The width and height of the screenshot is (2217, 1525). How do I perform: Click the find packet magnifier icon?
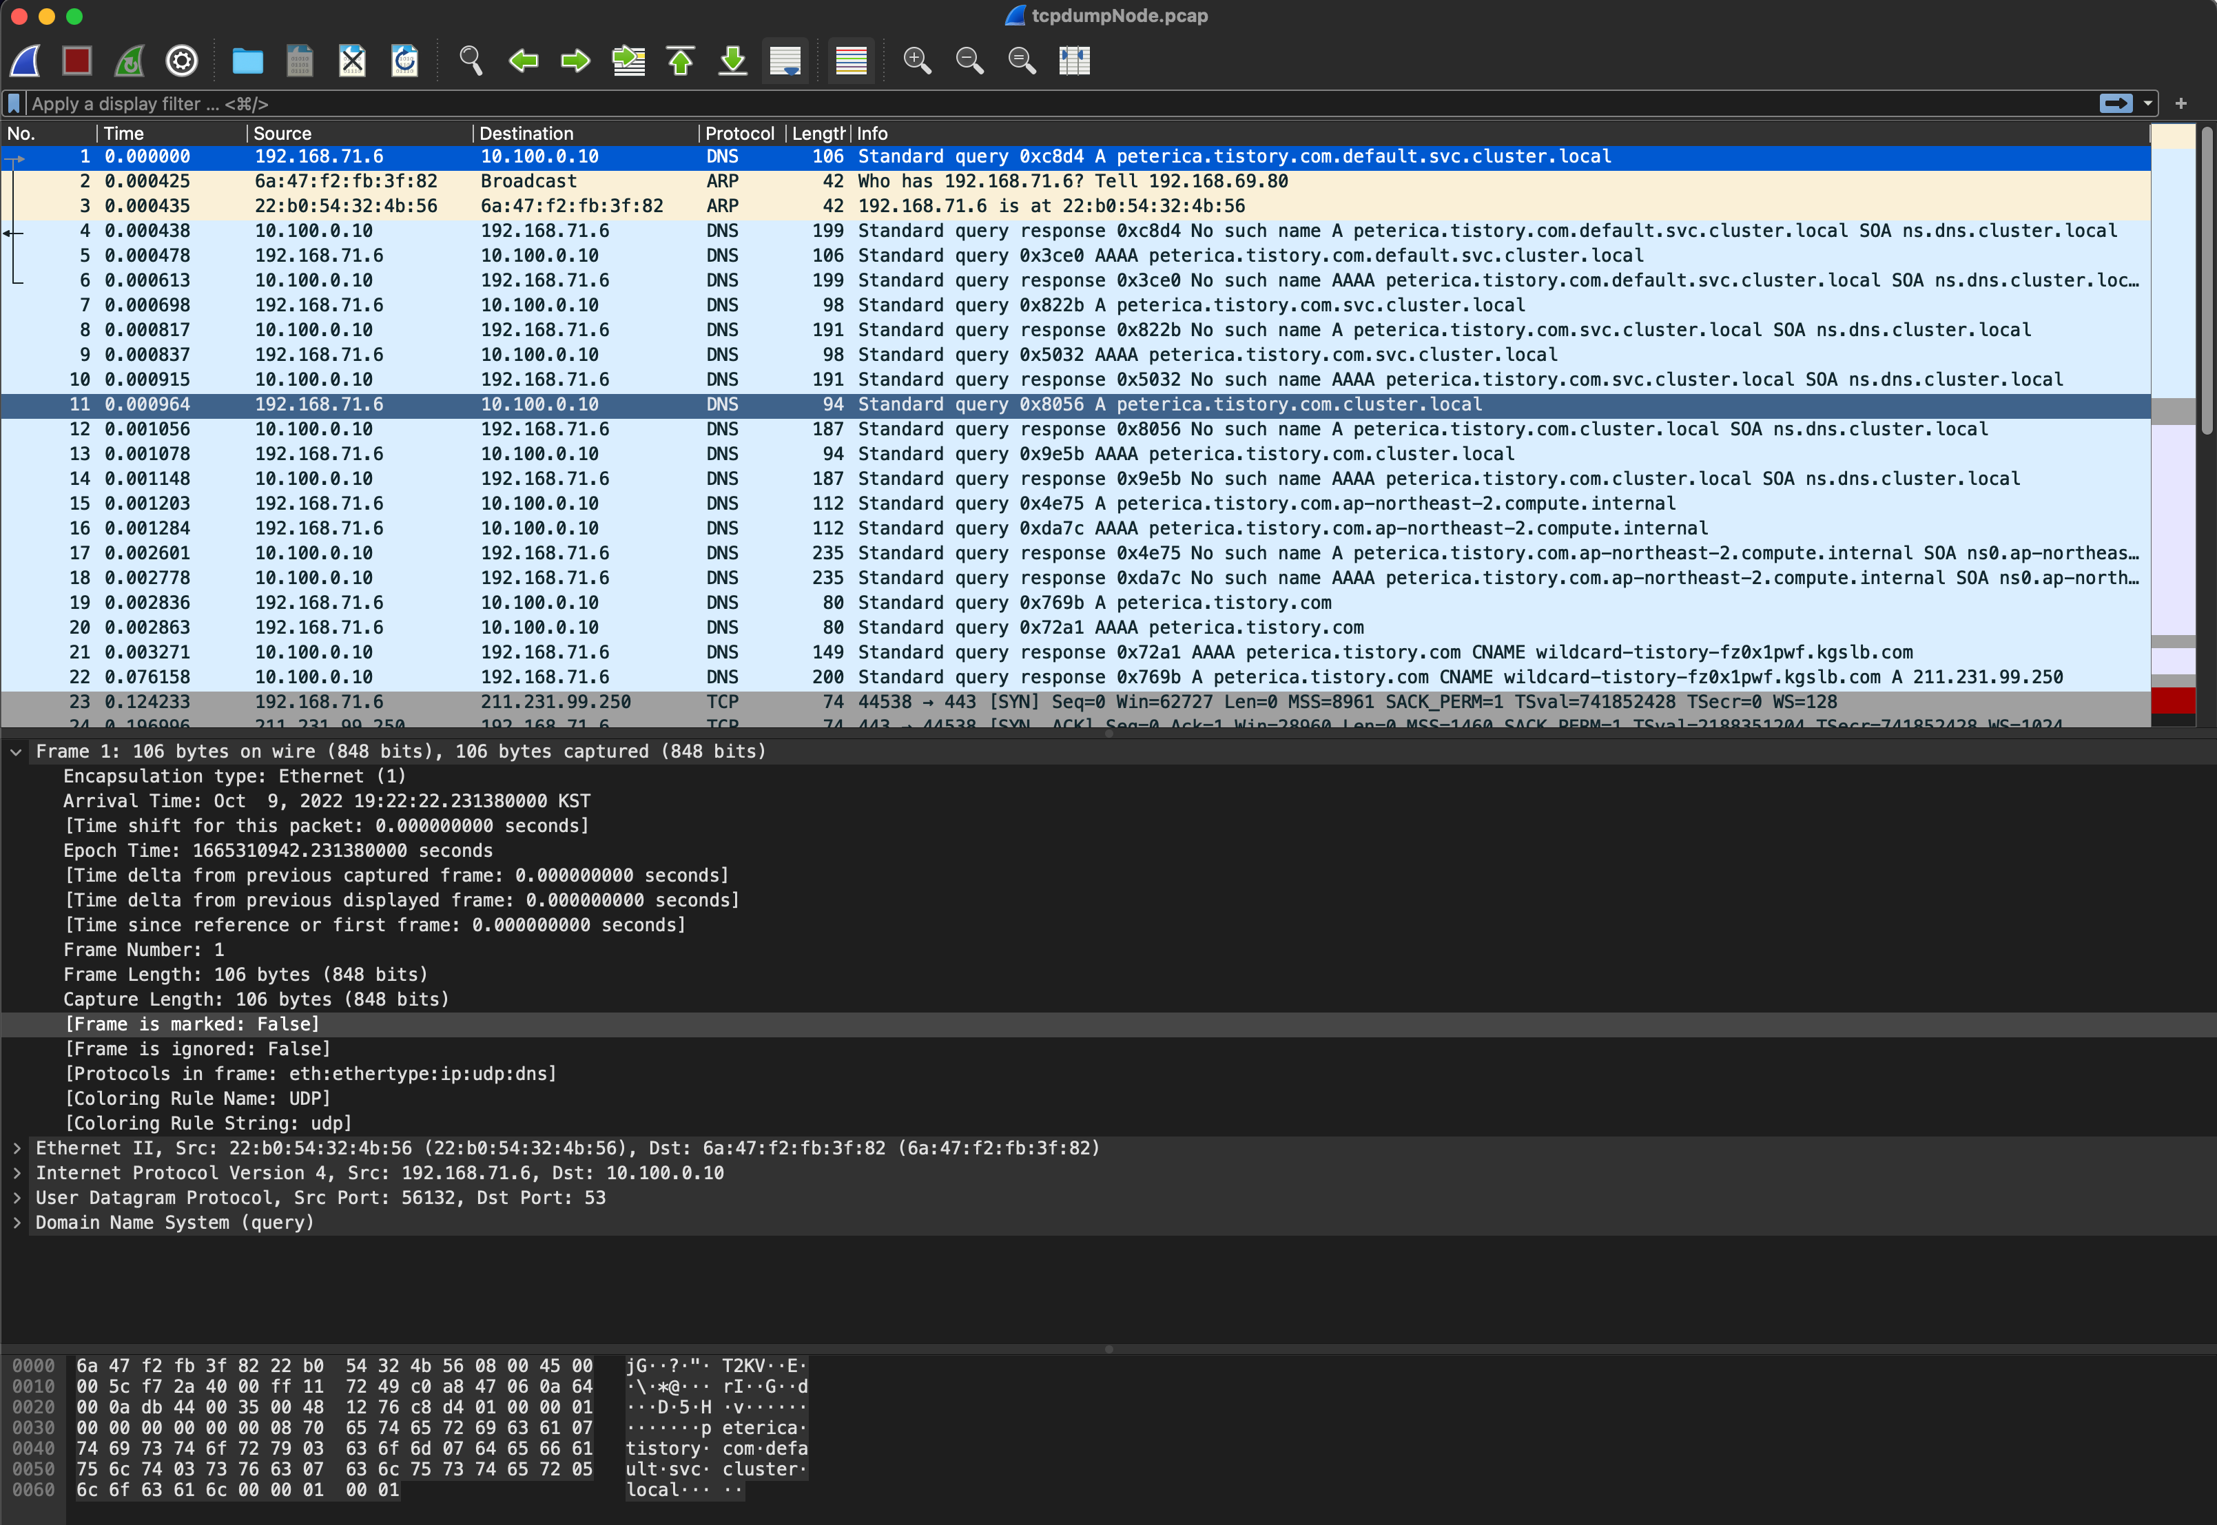(x=470, y=61)
